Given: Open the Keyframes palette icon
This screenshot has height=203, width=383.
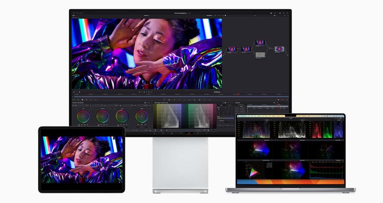Looking at the screenshot, I should click(278, 99).
